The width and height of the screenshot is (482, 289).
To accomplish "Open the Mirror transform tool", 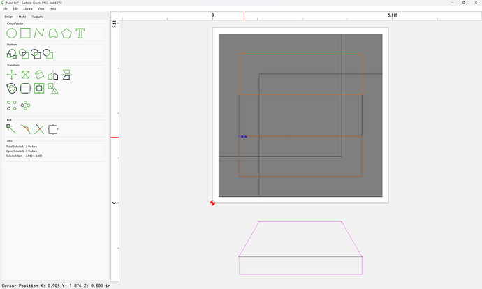I will 53,75.
